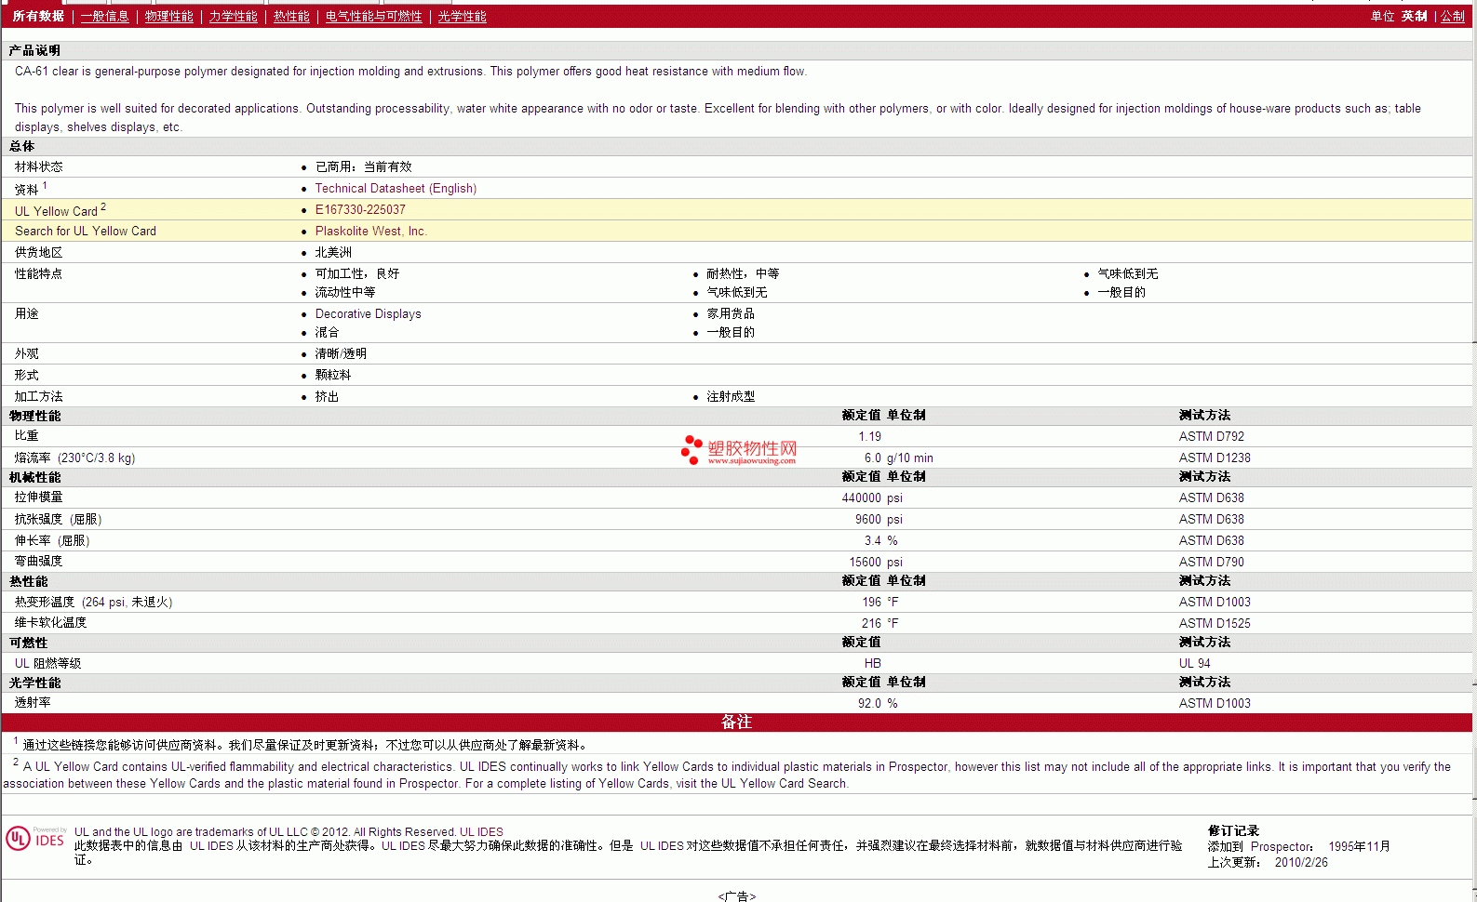
Task: Select the UL flame rating HB
Action: (872, 664)
